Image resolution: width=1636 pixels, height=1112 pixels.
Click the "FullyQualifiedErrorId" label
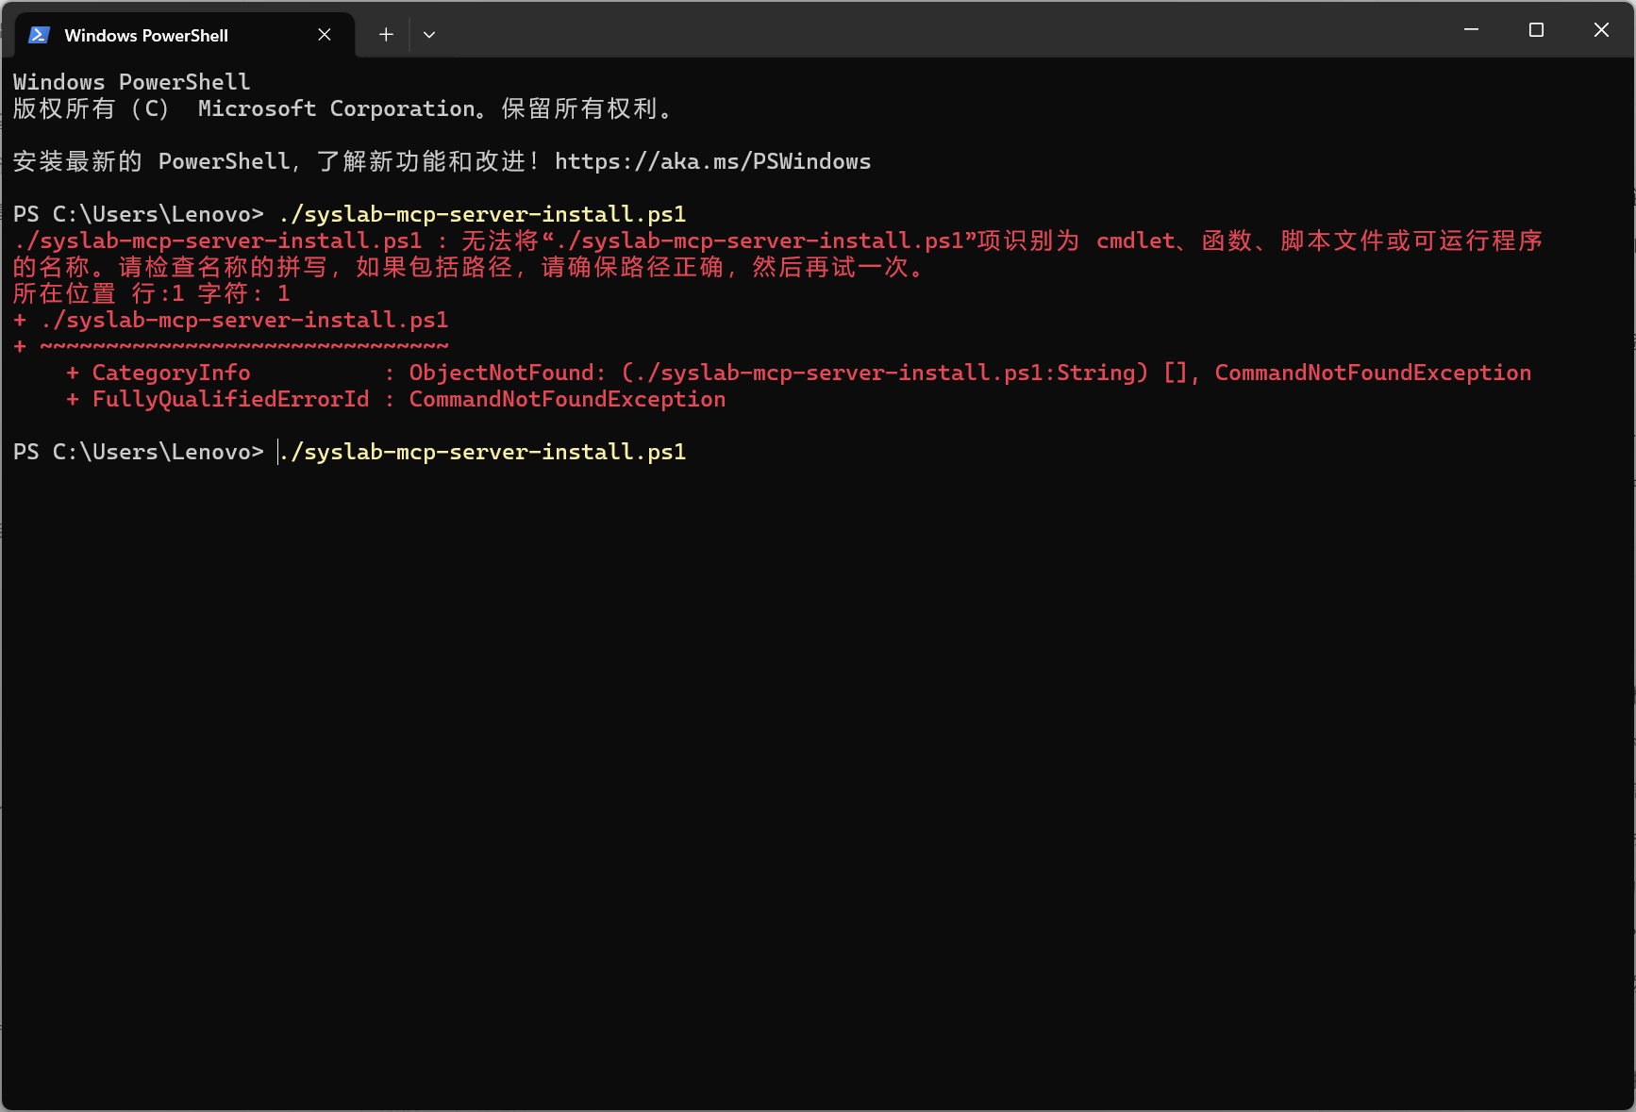[230, 399]
